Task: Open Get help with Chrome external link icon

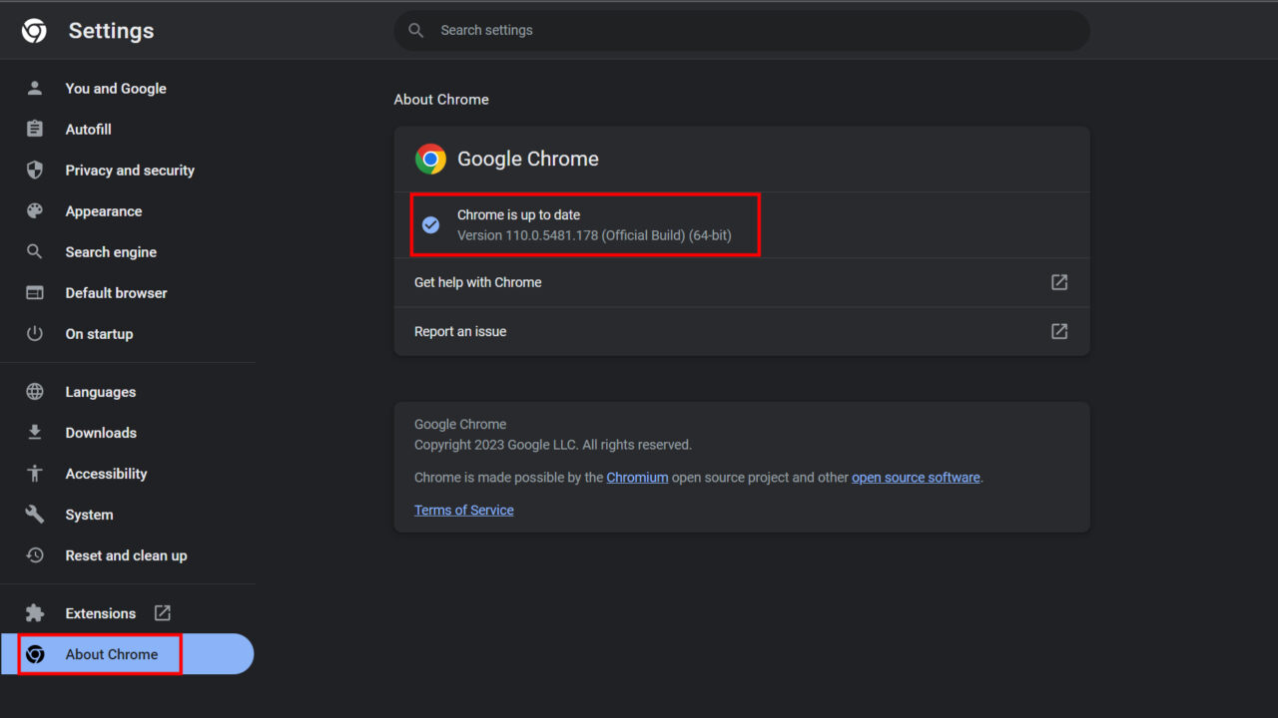Action: point(1058,282)
